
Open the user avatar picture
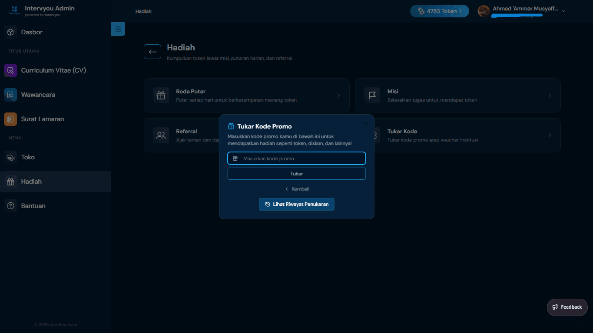coord(484,11)
